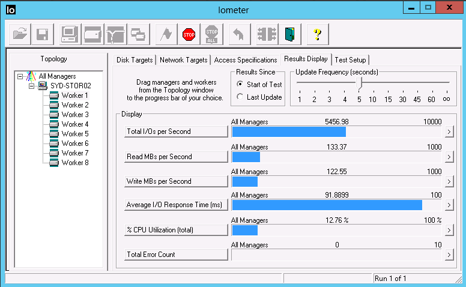
Task: Switch to the Disk Targets tab
Action: 135,60
